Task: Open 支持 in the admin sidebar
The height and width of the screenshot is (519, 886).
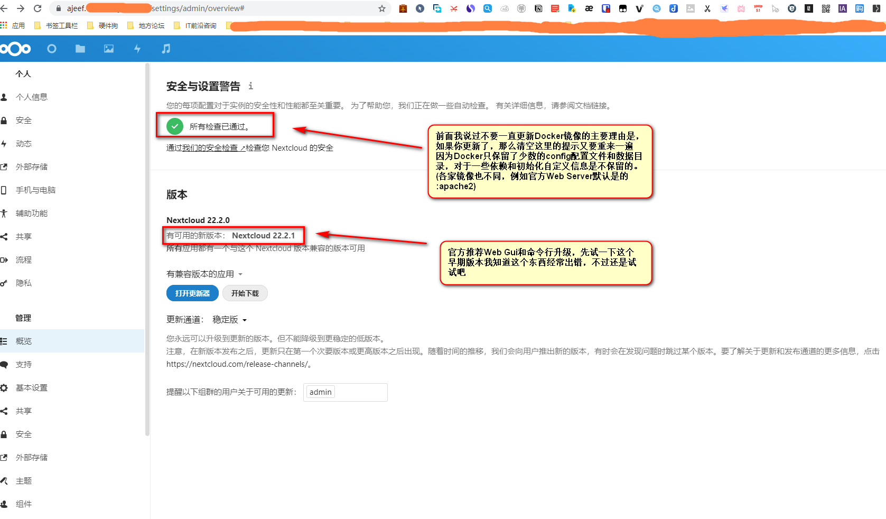Action: tap(72, 365)
